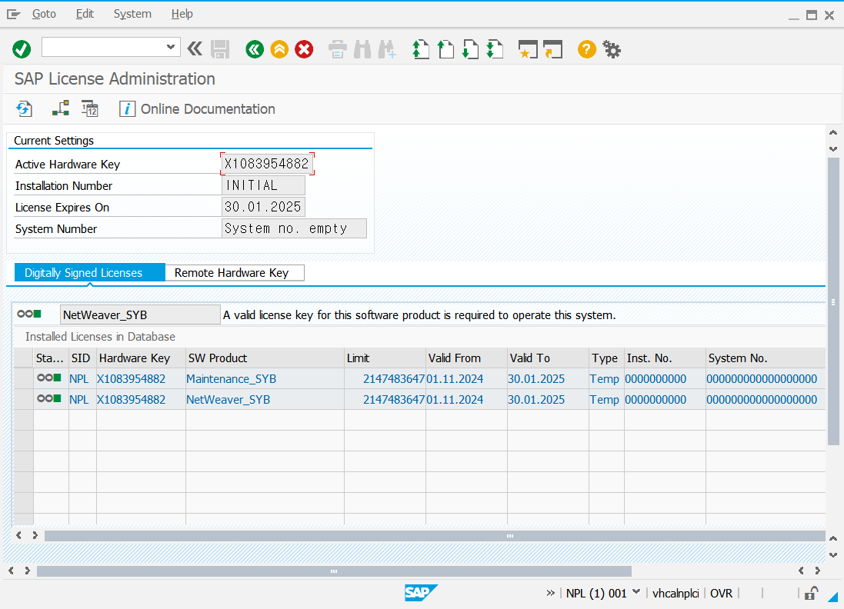This screenshot has width=844, height=609.
Task: Click the vhcalnplci host status entry
Action: tap(676, 593)
